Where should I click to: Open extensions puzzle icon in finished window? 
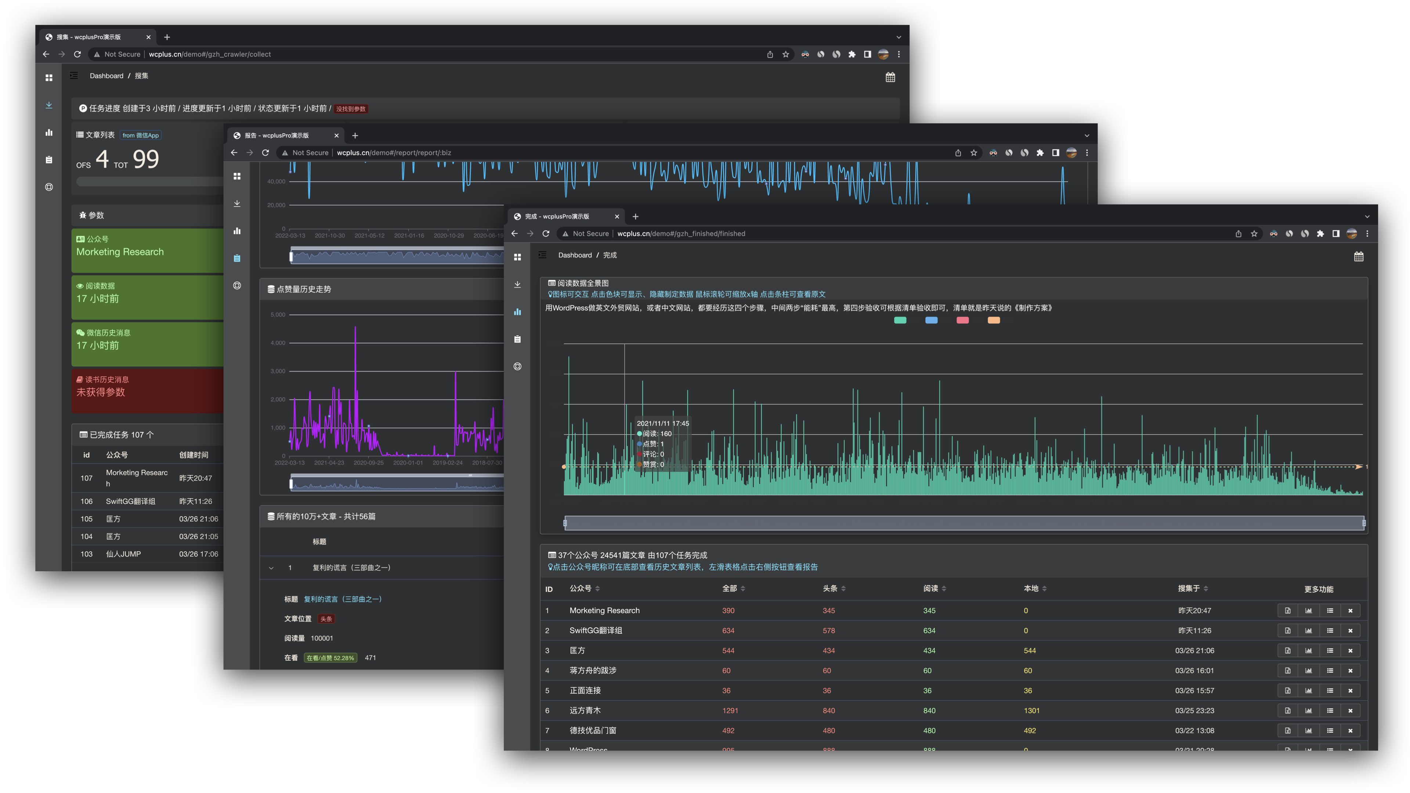(1320, 234)
